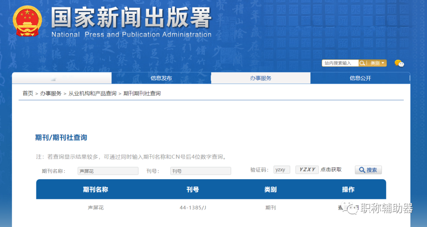The width and height of the screenshot is (427, 227).
Task: Open the 信息发布 tab
Action: (x=161, y=78)
